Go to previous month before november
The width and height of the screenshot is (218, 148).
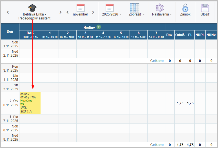pos(68,12)
